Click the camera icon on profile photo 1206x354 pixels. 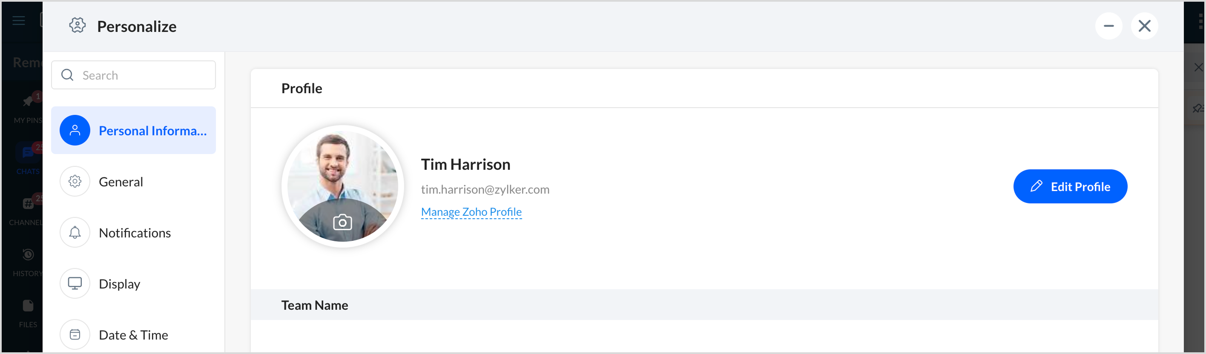pyautogui.click(x=342, y=222)
